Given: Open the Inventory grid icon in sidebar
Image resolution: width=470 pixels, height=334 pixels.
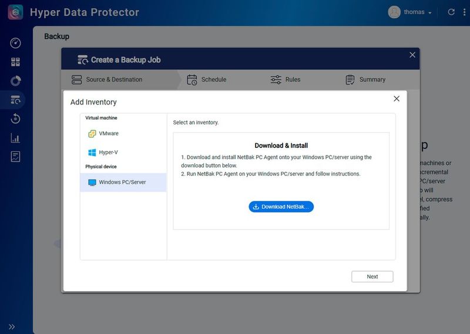Looking at the screenshot, I should 15,62.
